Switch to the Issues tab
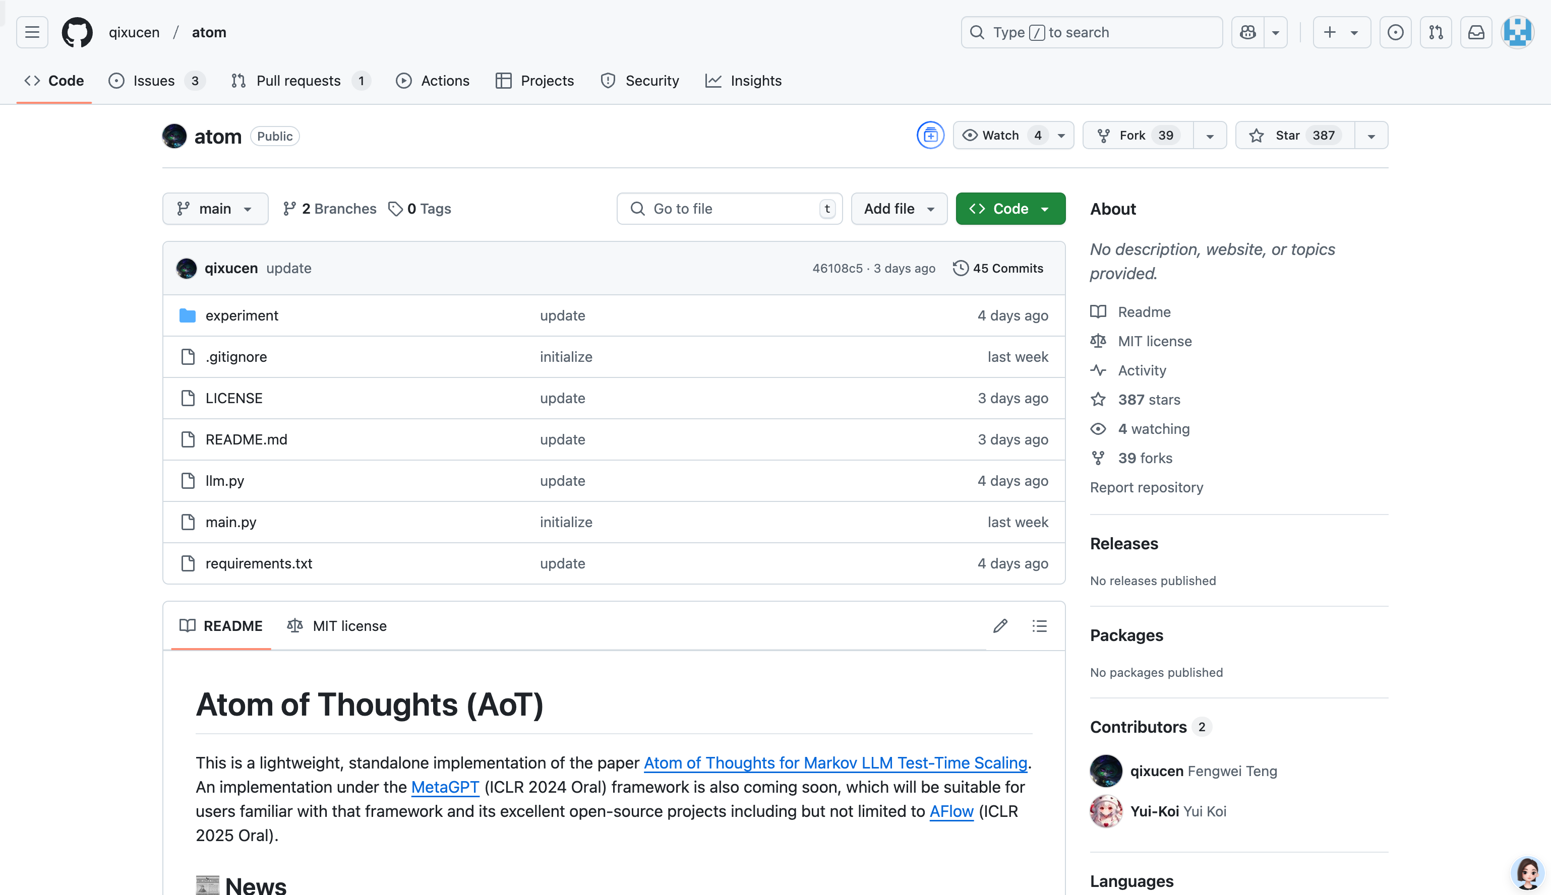This screenshot has width=1551, height=895. [154, 81]
